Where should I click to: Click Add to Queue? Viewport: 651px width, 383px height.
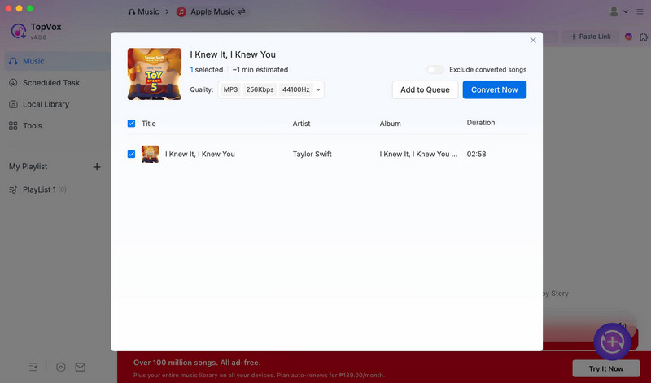[425, 89]
